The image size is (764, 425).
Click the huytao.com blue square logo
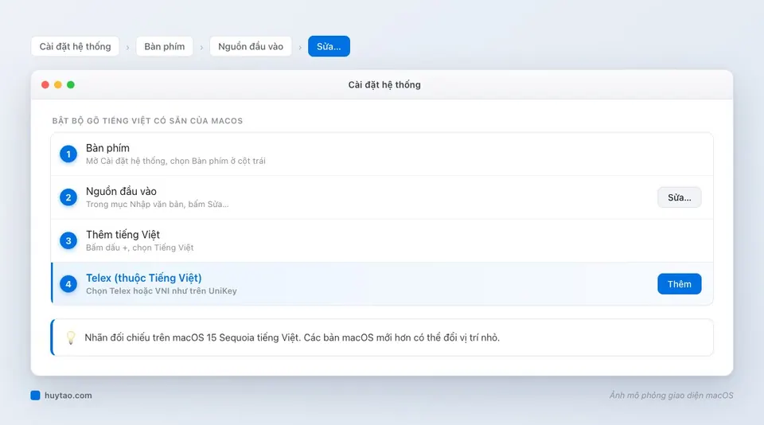pos(35,396)
